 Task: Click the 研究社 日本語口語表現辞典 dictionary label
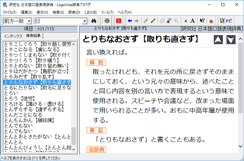coord(212,29)
